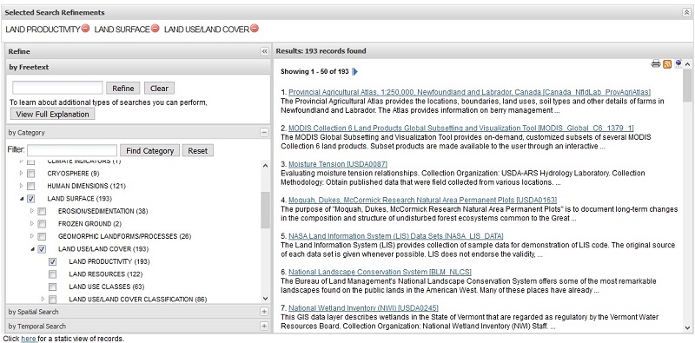Expand the CRYOSPHERE tree node
695x343 pixels.
click(21, 174)
